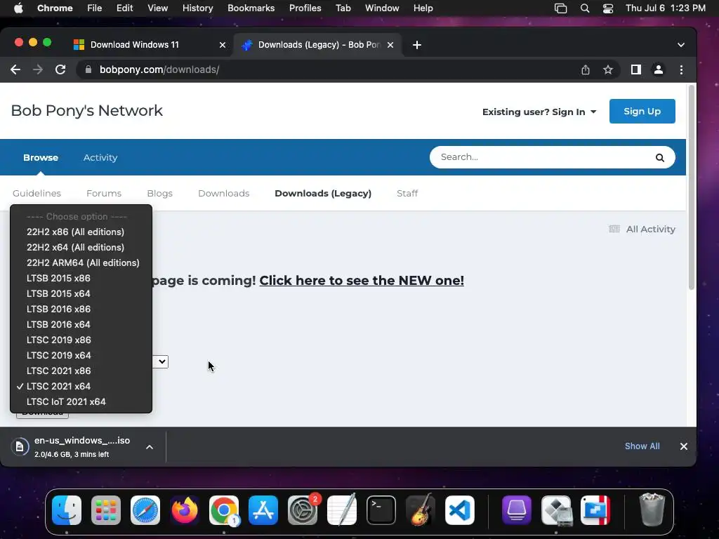Share this page via share icon
The height and width of the screenshot is (539, 719).
pyautogui.click(x=586, y=69)
